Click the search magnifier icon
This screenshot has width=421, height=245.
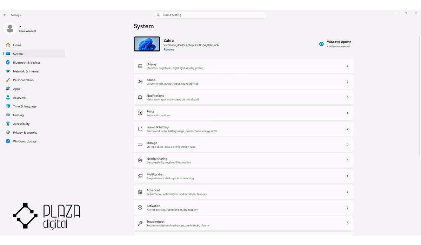click(x=158, y=15)
